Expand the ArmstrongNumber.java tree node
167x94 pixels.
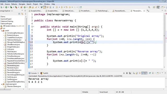[x=4, y=33]
